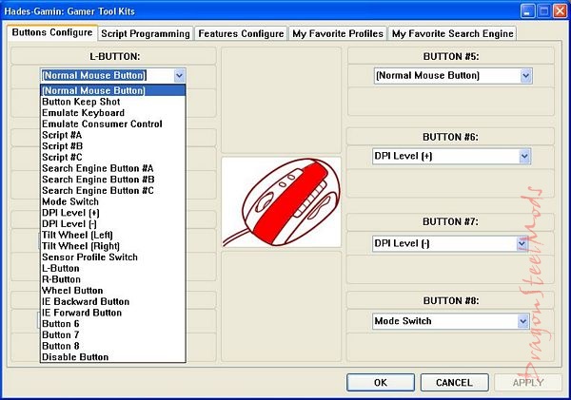Collapse the L-BUTTON dropdown arrow
This screenshot has height=400, width=571.
pyautogui.click(x=180, y=74)
